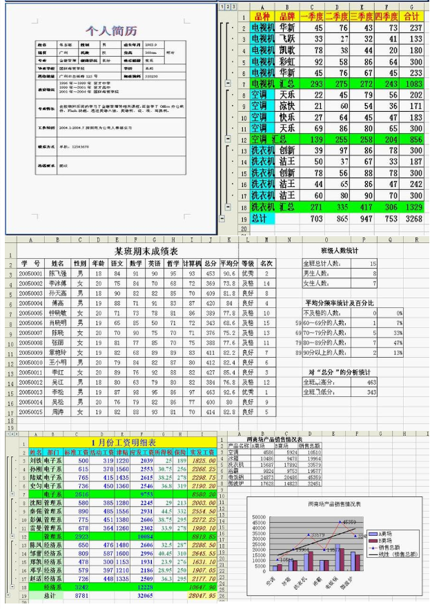
Task: Click the 班级人数统计 heading
Action: 340,251
